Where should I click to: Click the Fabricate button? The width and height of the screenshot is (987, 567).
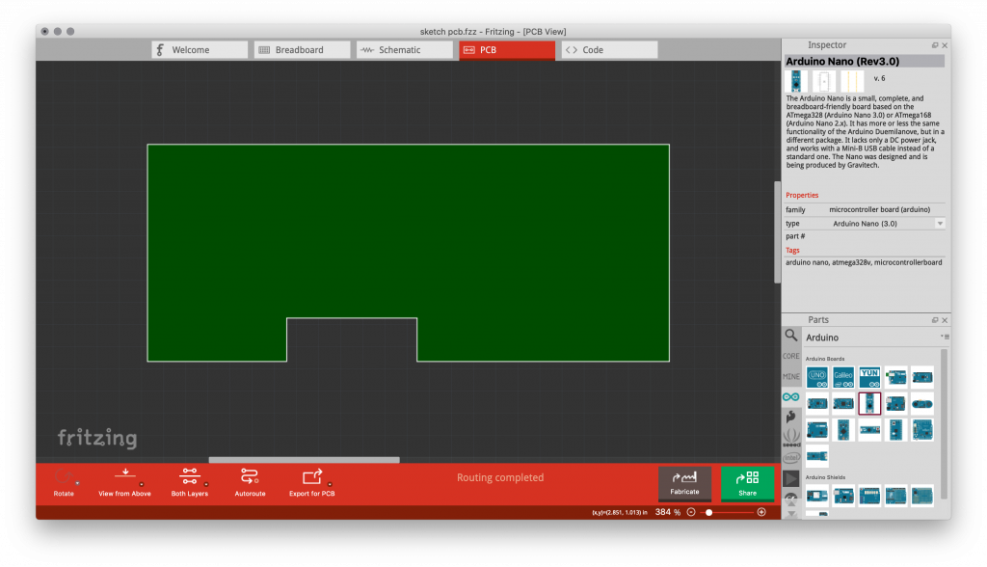tap(684, 483)
